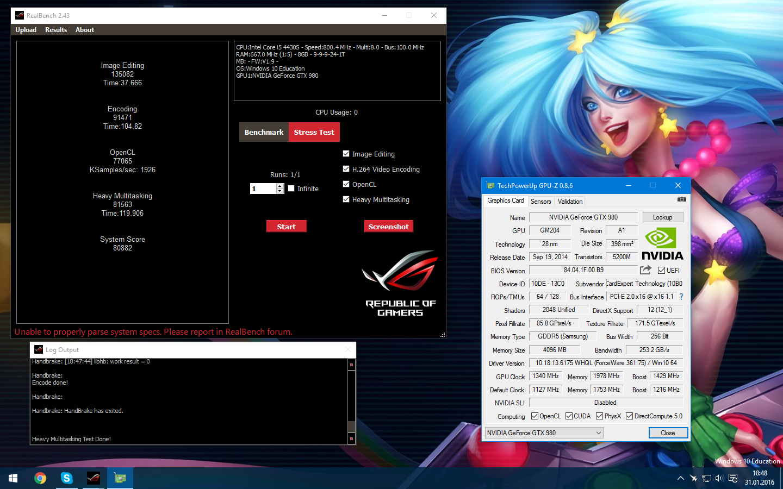Expand the NVIDIA GeForce GTX 980 dropdown
This screenshot has height=489, width=783.
click(x=598, y=433)
